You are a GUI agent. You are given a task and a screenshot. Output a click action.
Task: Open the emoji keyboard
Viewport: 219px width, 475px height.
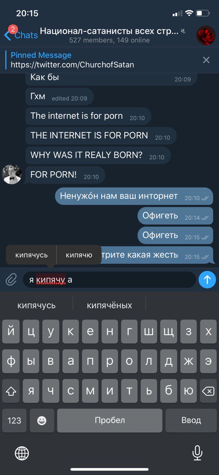42,420
